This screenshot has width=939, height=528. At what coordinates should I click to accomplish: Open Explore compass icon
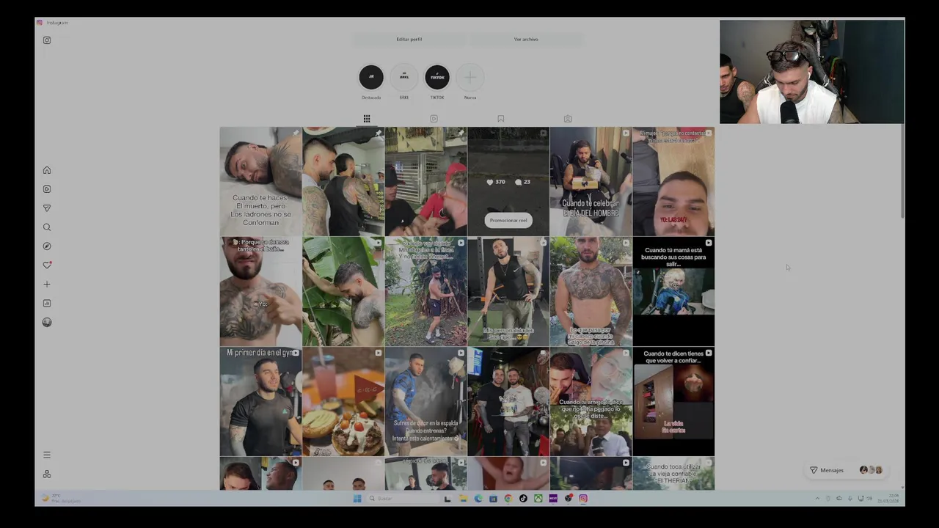click(x=47, y=246)
